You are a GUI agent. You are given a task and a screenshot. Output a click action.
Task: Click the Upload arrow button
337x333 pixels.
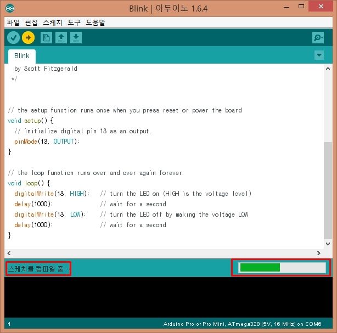click(28, 38)
